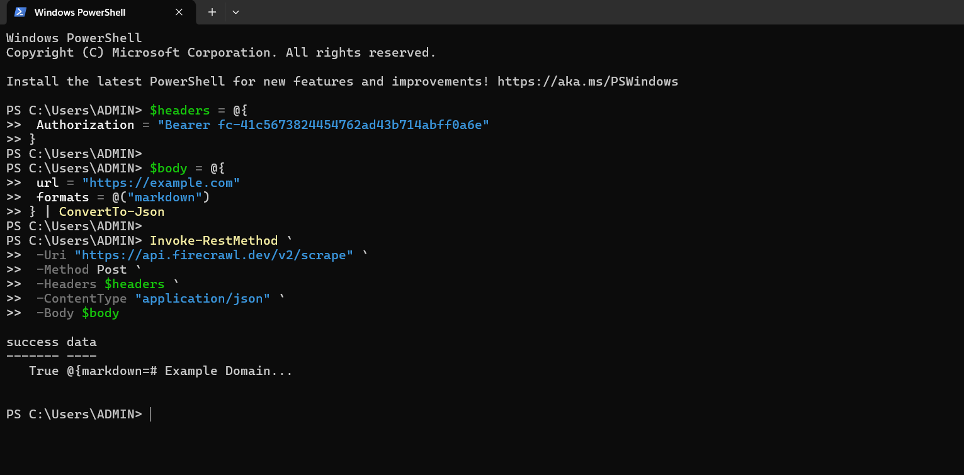Click the "https://example.com" string
The image size is (964, 475).
click(161, 182)
